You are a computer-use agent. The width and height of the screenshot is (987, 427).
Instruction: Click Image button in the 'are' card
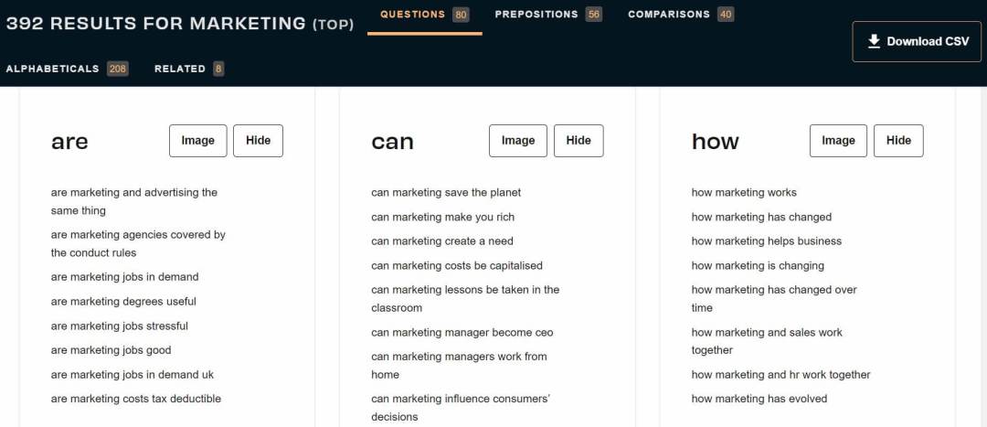pos(197,141)
